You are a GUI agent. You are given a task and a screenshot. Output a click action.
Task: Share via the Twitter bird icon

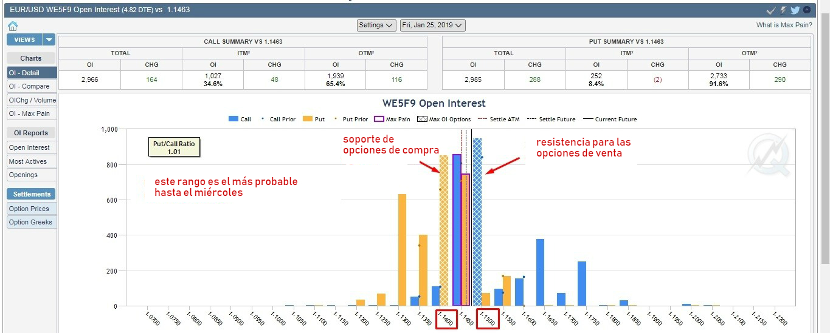795,10
